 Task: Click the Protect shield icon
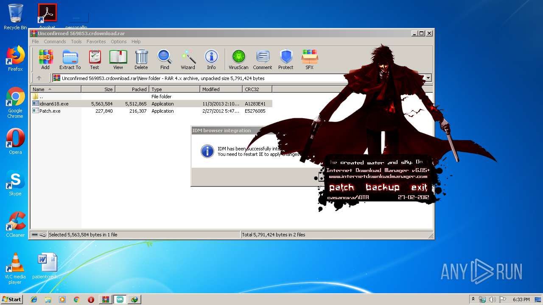pyautogui.click(x=286, y=60)
